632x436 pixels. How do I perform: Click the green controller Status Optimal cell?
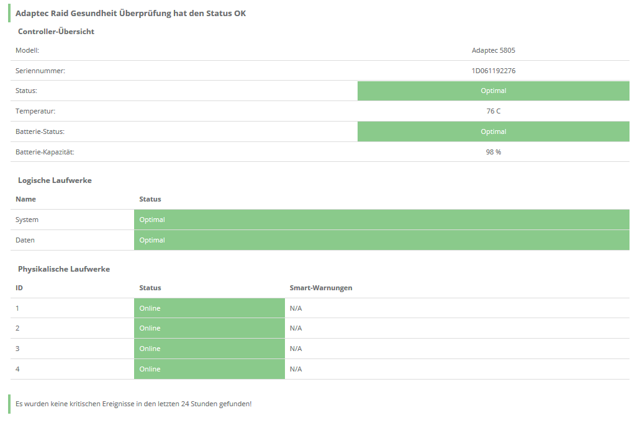click(493, 91)
